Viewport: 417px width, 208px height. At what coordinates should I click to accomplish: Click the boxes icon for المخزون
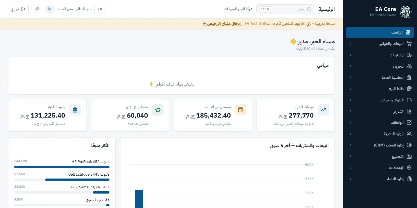(x=409, y=66)
